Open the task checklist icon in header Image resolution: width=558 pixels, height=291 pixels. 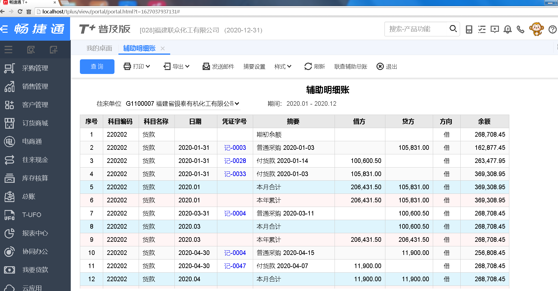482,29
